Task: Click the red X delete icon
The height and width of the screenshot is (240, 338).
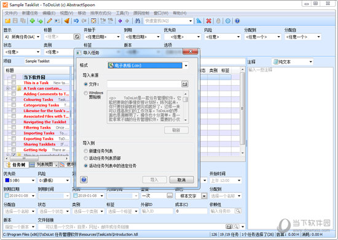Action: [208, 21]
